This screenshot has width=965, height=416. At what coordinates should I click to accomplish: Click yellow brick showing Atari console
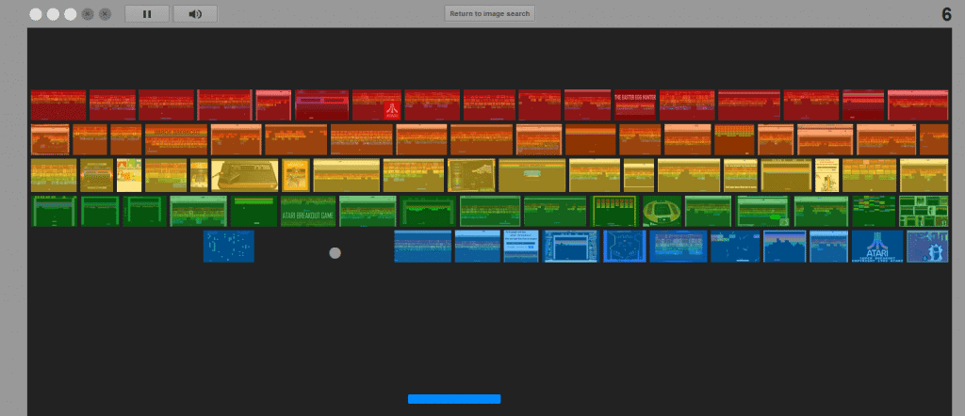click(x=244, y=175)
